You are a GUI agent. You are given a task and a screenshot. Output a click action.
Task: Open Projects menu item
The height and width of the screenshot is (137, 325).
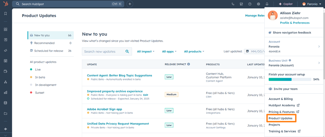[x=274, y=125]
